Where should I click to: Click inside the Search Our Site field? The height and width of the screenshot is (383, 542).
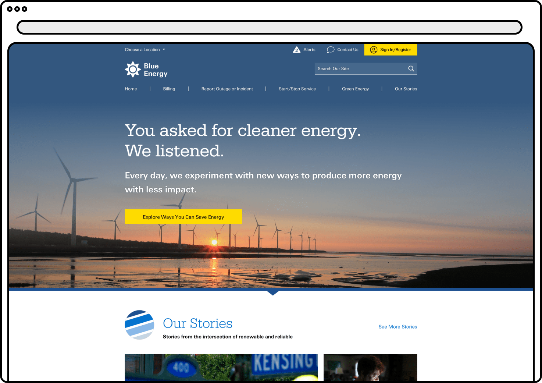(x=353, y=68)
